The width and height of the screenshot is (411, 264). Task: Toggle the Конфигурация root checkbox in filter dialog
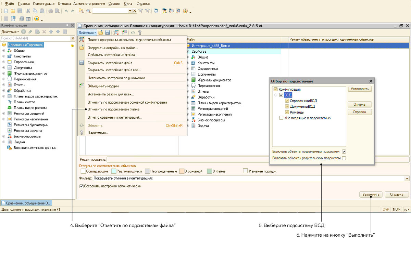(x=276, y=89)
